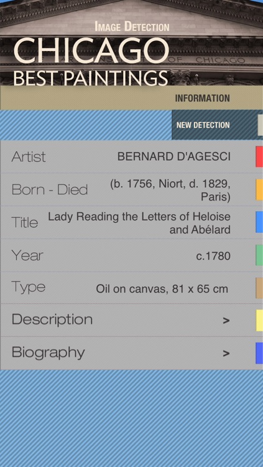Screen dimensions: 263x467
Task: Select the painting title Lady Reading the Letters
Action: pyautogui.click(x=139, y=223)
